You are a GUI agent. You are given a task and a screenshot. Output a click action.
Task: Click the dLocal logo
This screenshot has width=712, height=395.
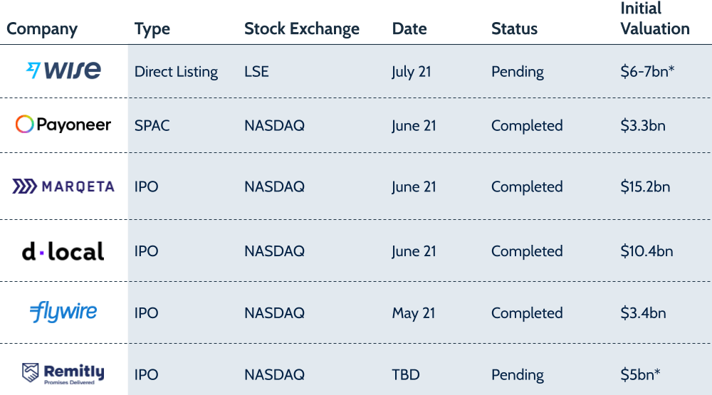[63, 251]
